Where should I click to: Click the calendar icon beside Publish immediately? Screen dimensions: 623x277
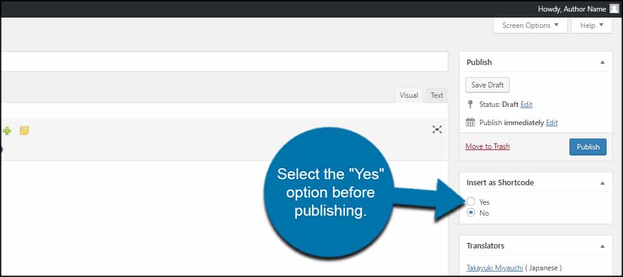pos(470,122)
